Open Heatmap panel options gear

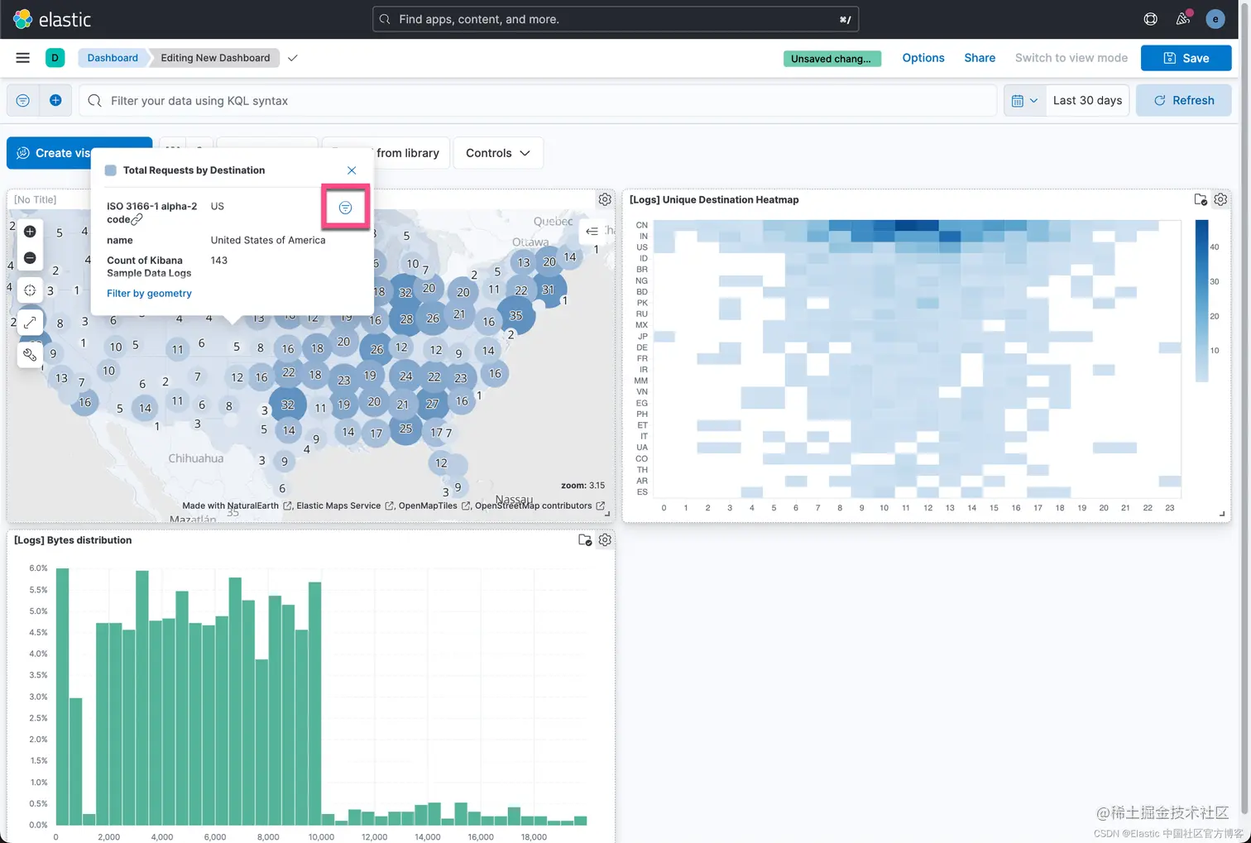click(x=1220, y=199)
